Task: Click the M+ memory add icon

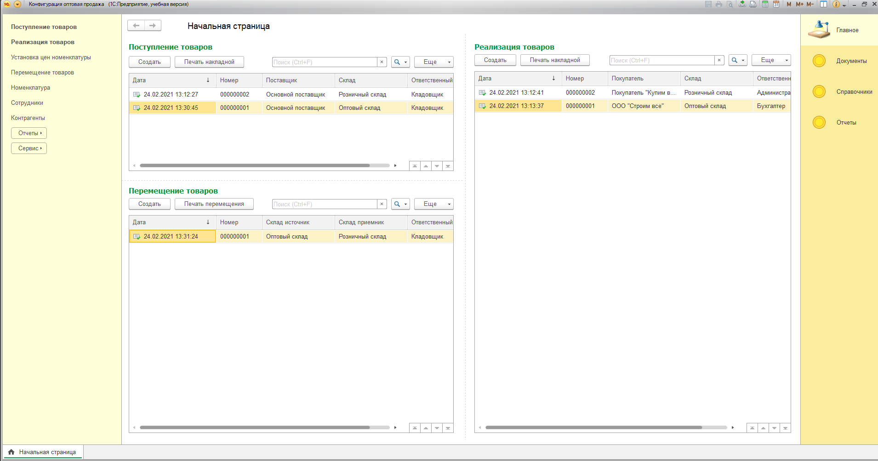Action: 799,4
